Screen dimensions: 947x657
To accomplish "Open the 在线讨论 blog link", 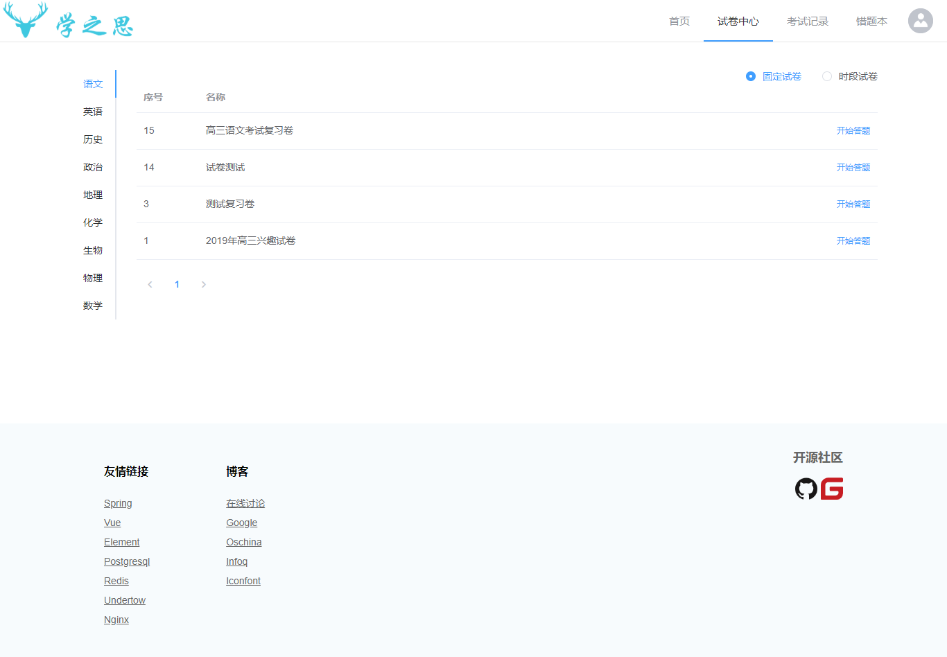I will tap(245, 503).
